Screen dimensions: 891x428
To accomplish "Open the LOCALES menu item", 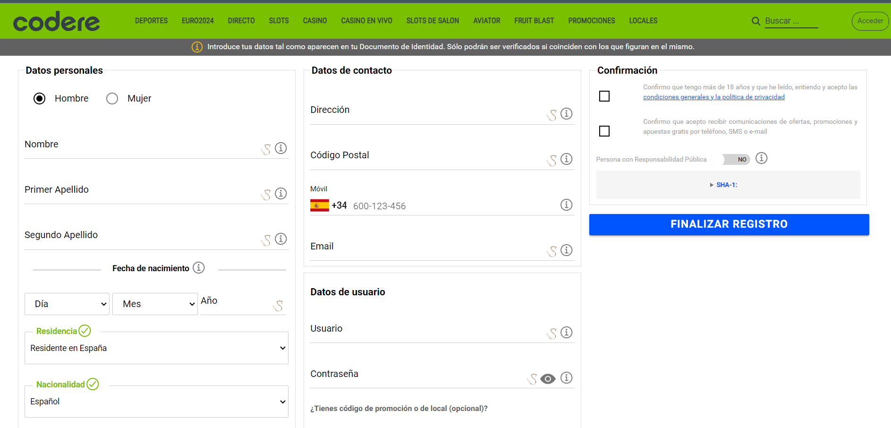I will [643, 21].
